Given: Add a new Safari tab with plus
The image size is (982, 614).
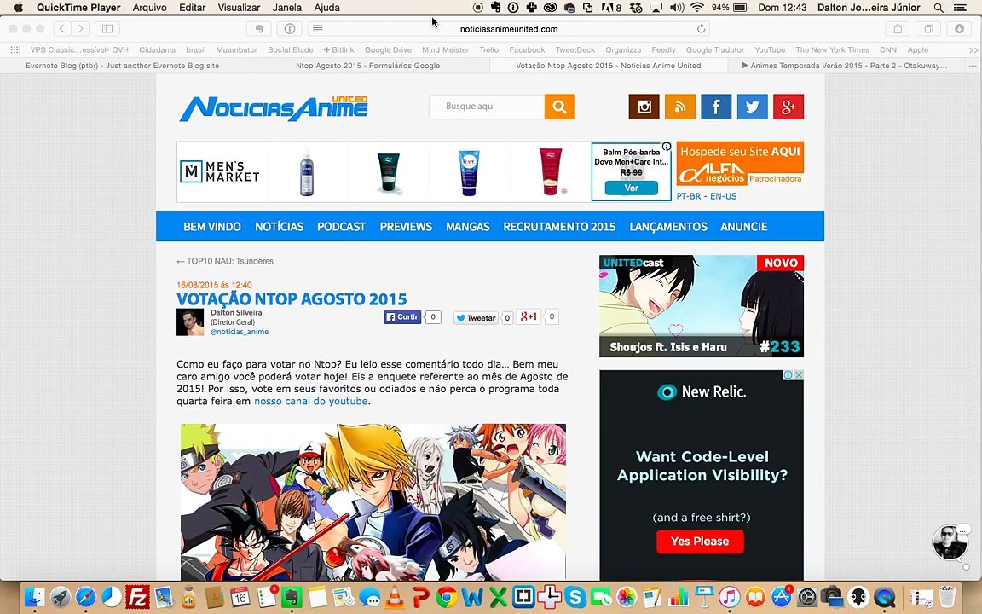Looking at the screenshot, I should pyautogui.click(x=973, y=66).
